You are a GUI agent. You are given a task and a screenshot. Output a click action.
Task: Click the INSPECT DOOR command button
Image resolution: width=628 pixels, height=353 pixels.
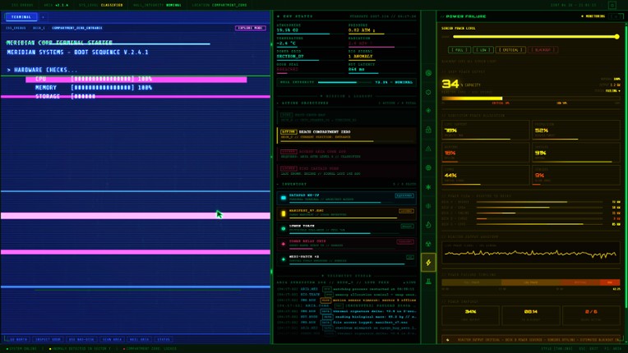click(x=48, y=339)
